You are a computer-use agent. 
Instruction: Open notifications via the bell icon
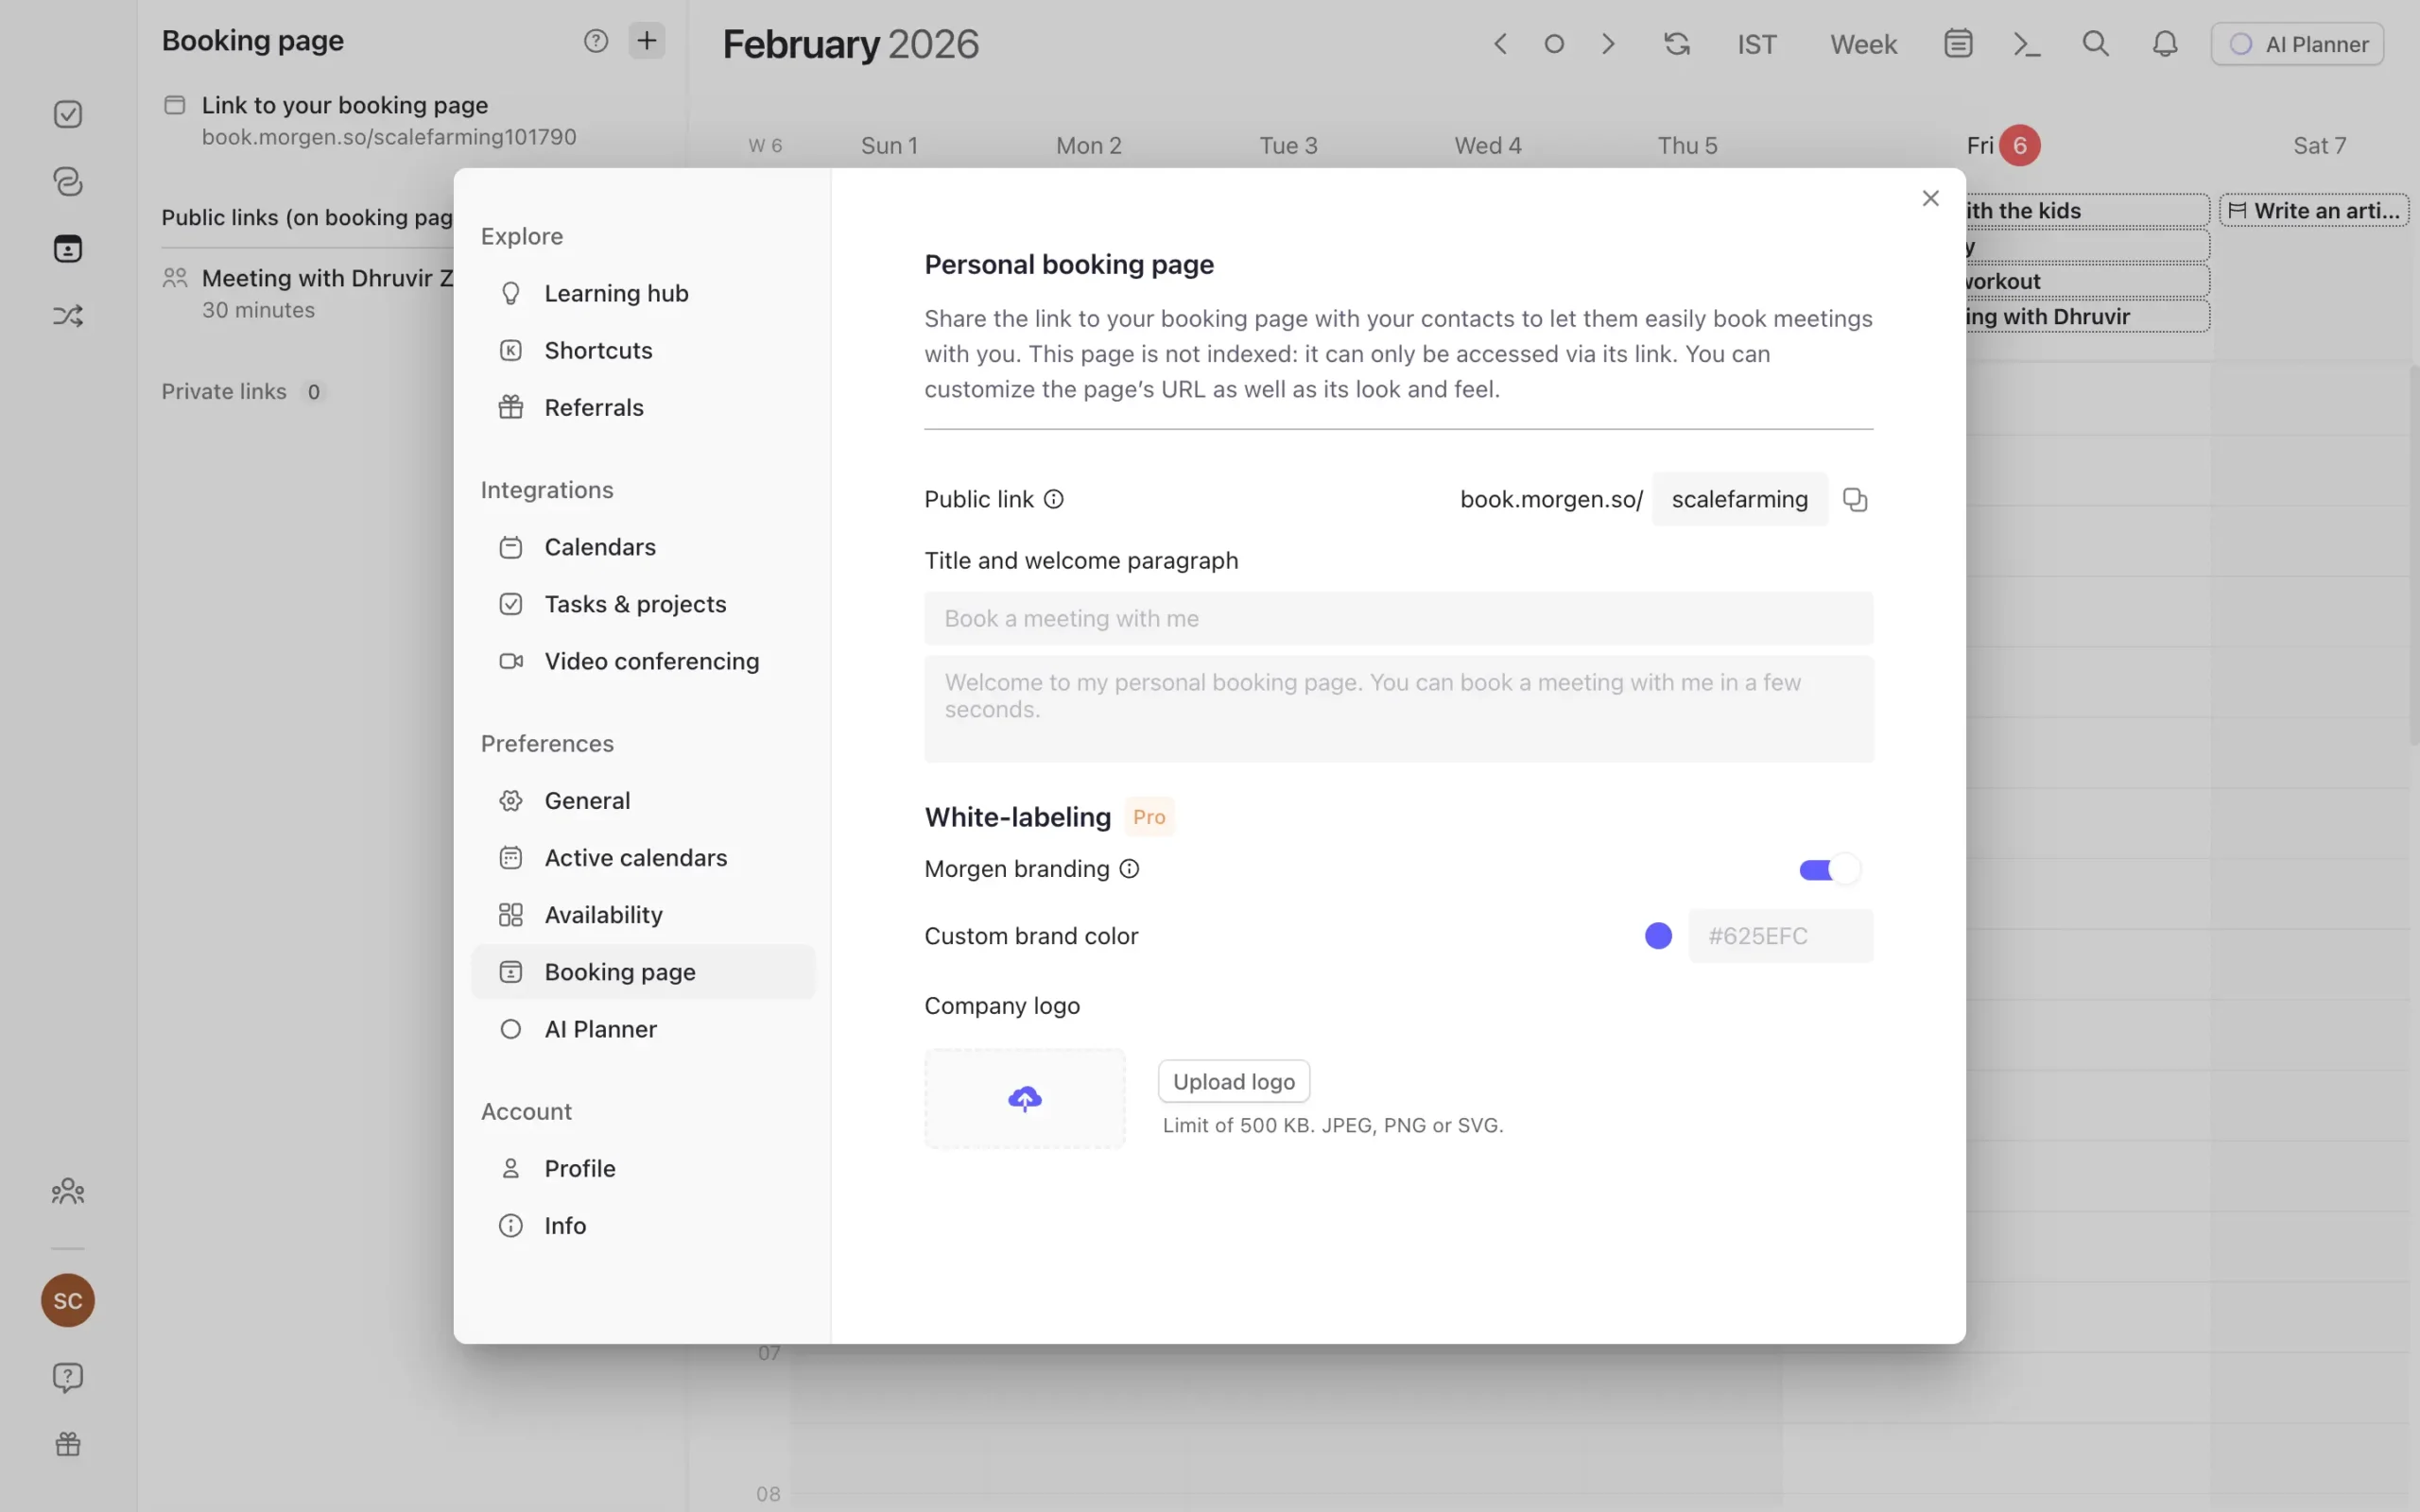pos(2164,43)
